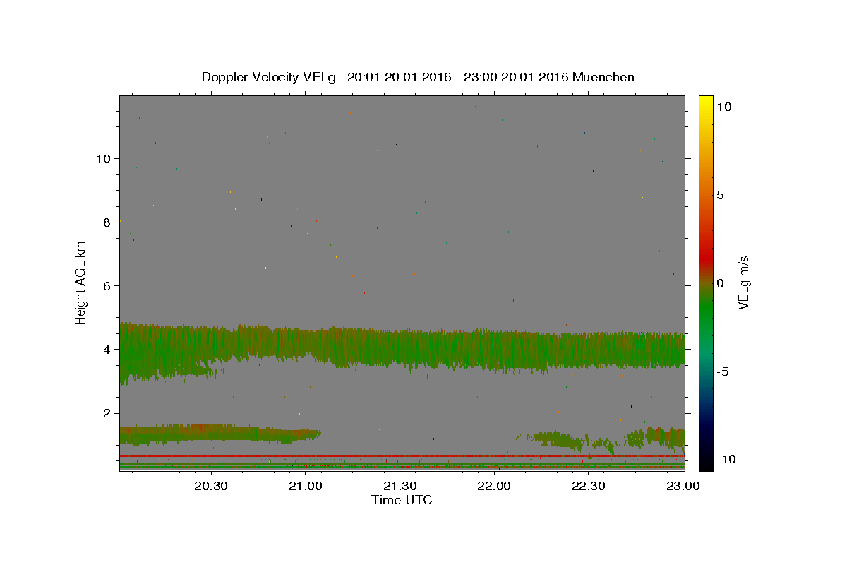Screen dimensions: 847x565
Task: Pick the yellow top of the colorbar
Action: click(705, 100)
